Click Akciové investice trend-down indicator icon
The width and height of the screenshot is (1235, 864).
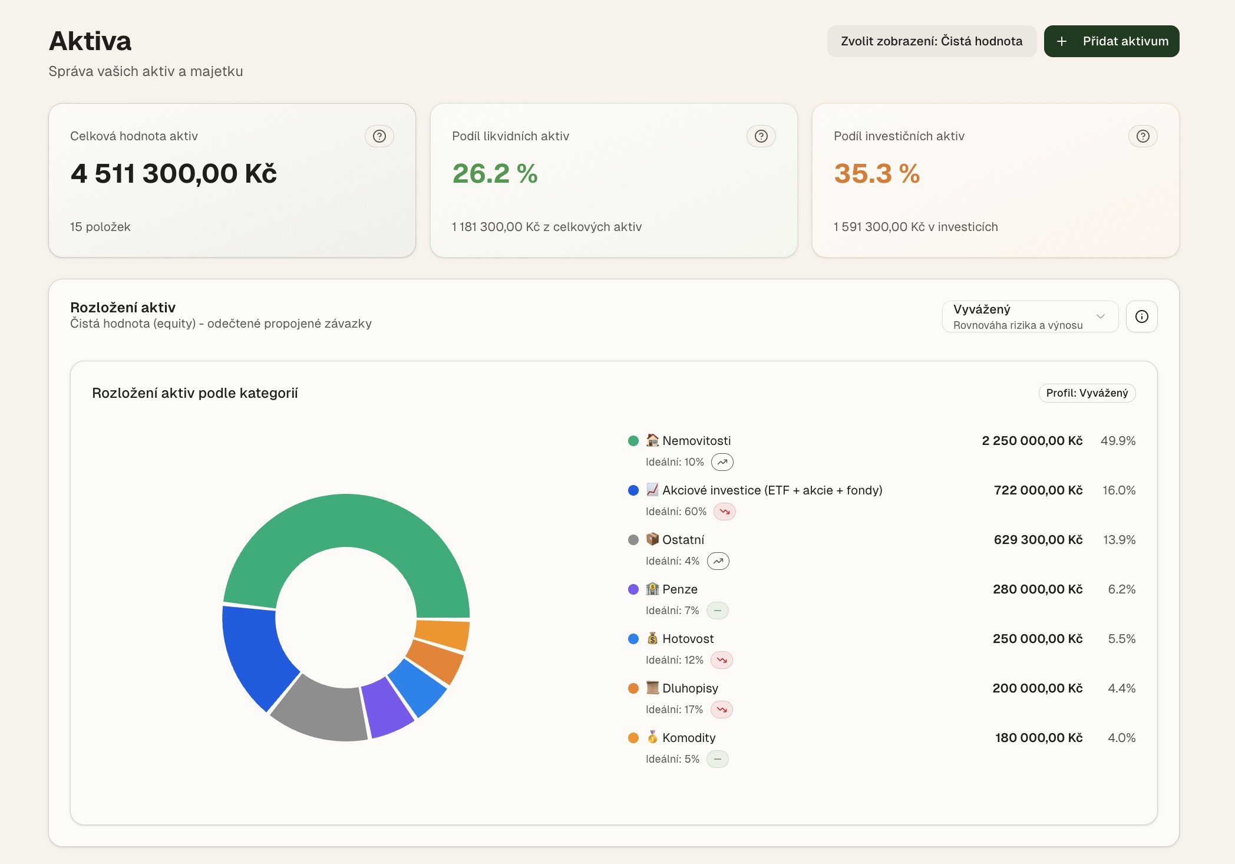click(x=725, y=512)
